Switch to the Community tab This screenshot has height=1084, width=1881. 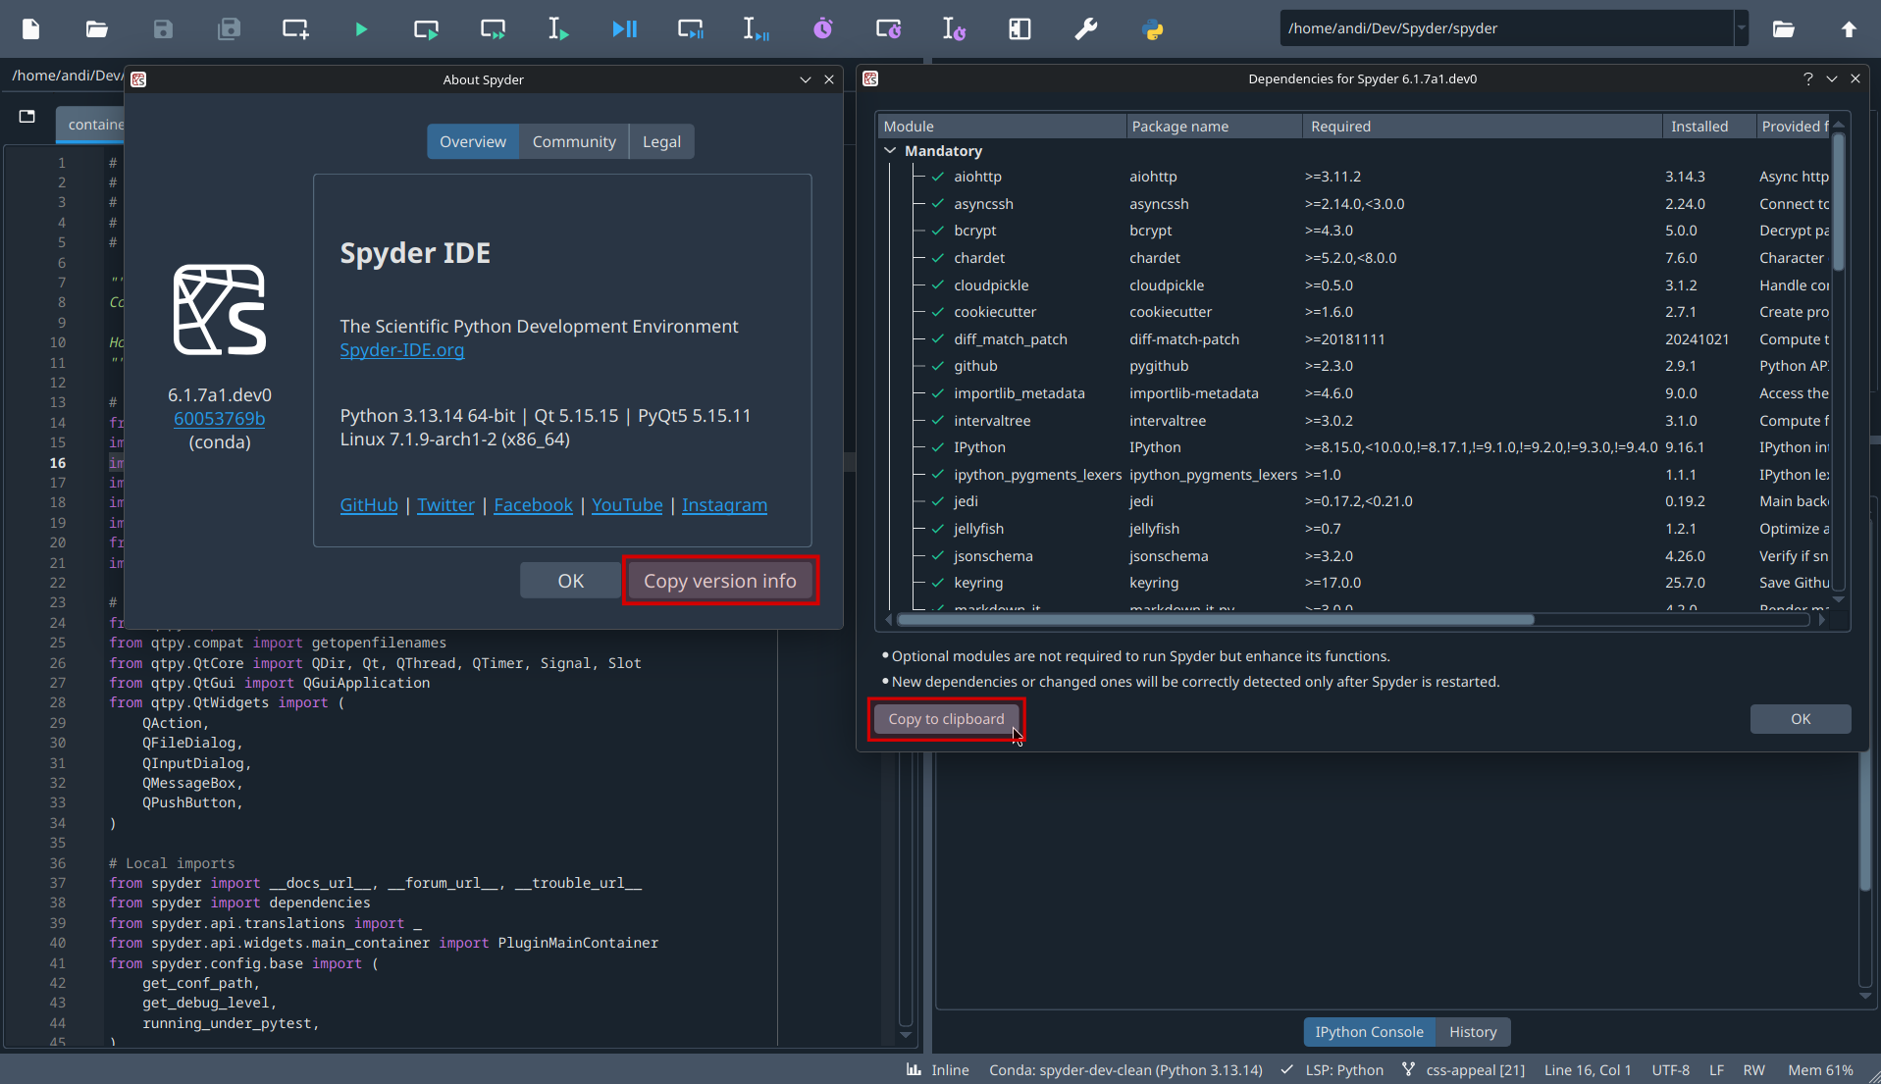pyautogui.click(x=574, y=141)
